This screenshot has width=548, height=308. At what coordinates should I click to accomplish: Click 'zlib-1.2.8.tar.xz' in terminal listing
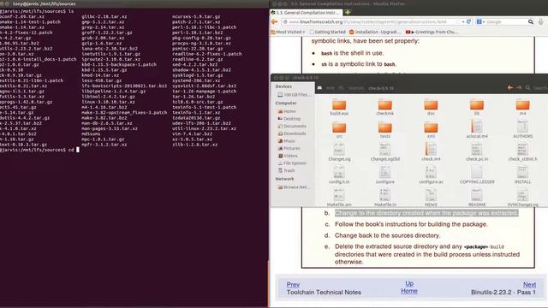click(x=194, y=145)
